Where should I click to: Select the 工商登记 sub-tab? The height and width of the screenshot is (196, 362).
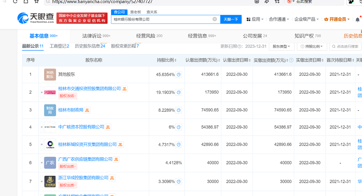tap(59, 46)
